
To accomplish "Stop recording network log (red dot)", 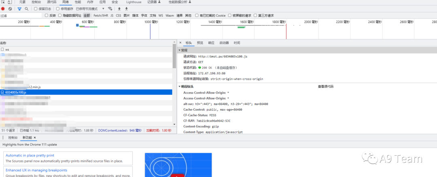I will (3, 9).
